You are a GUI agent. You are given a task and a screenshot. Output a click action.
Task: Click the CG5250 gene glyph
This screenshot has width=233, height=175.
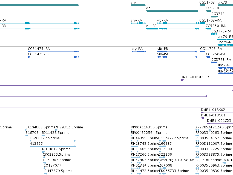(x=208, y=11)
